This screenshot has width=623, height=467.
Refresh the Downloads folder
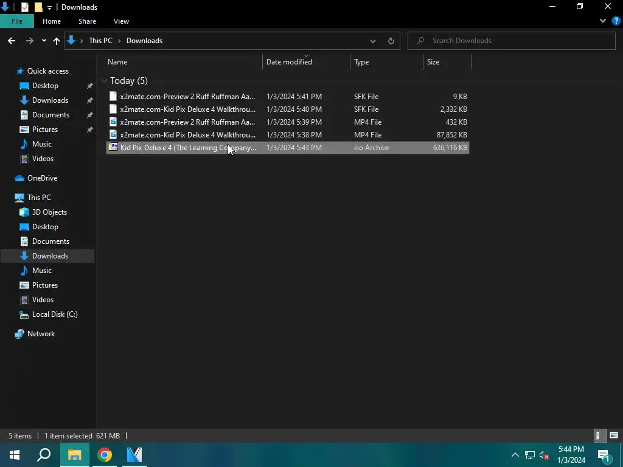(391, 41)
